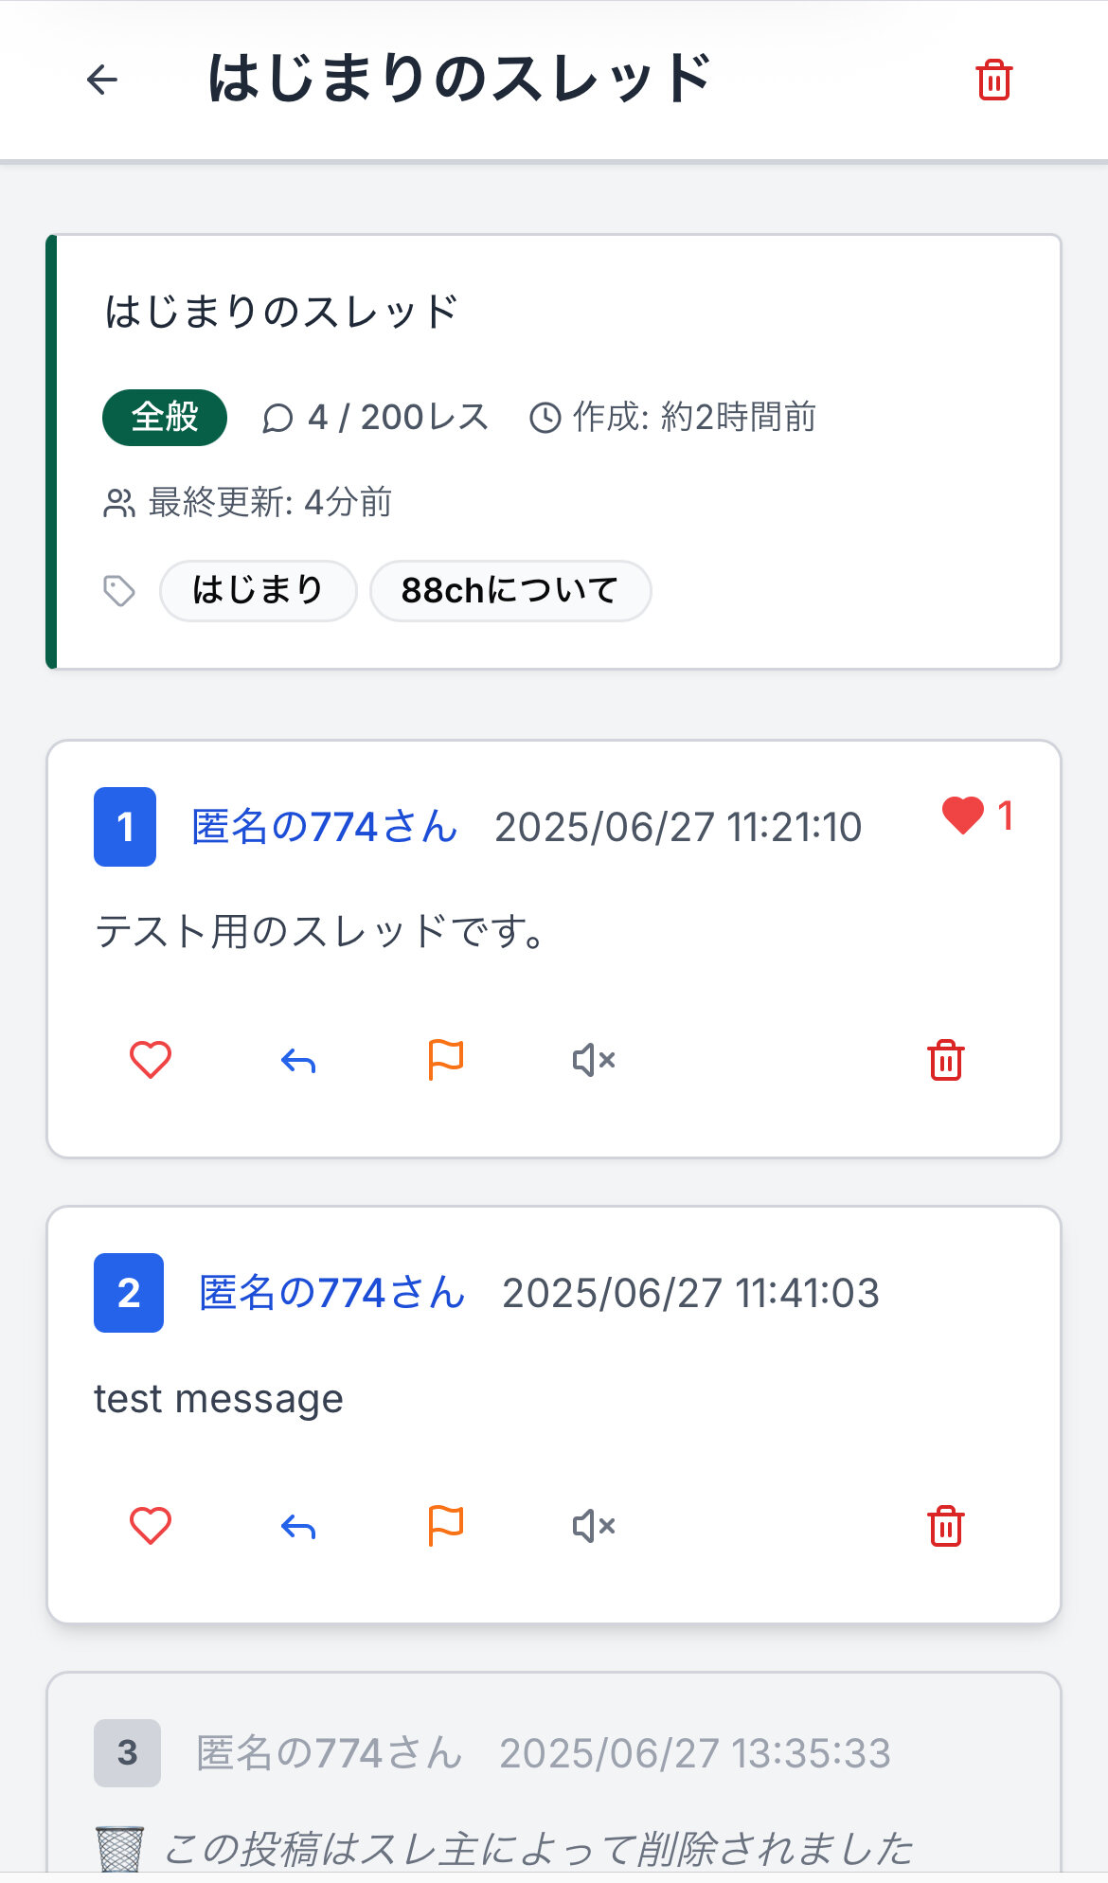The height and width of the screenshot is (1883, 1108).
Task: Mute the author of post 1
Action: point(594,1061)
